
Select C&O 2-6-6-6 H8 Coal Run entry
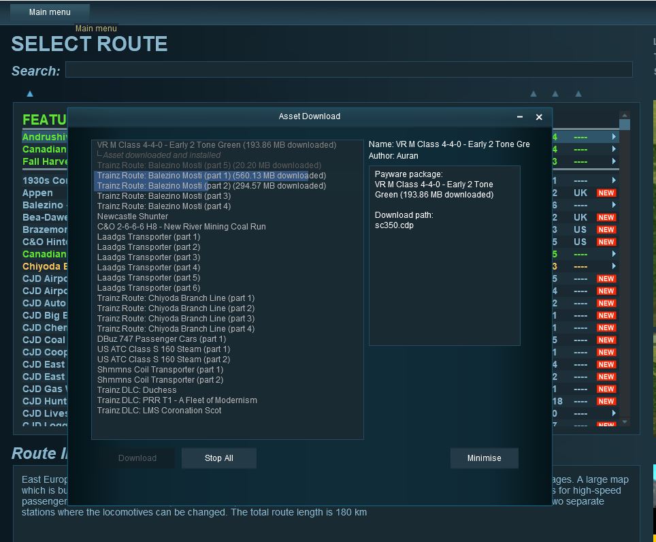(x=181, y=227)
